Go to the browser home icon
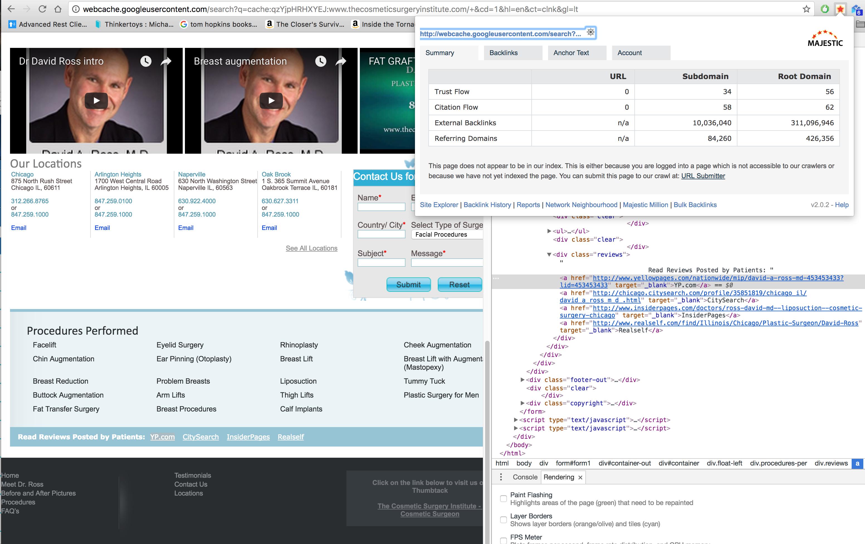 (58, 9)
